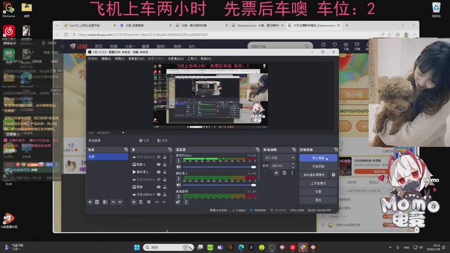Open source properties gear in Sources panel
The width and height of the screenshot is (450, 253).
click(x=148, y=202)
